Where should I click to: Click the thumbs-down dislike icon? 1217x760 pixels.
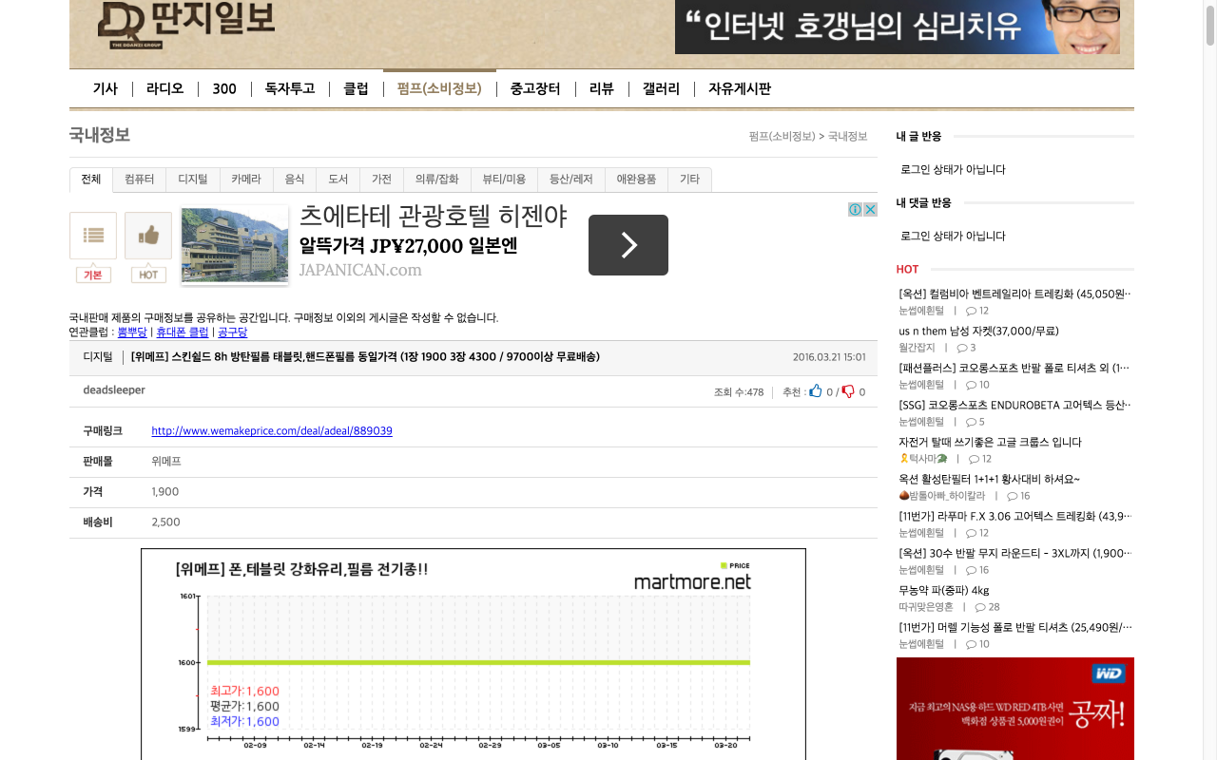tap(848, 391)
